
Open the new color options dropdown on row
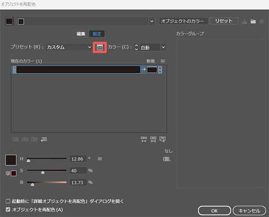[x=160, y=70]
